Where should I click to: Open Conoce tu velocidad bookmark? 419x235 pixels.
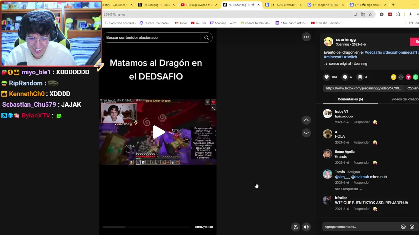coord(255,23)
